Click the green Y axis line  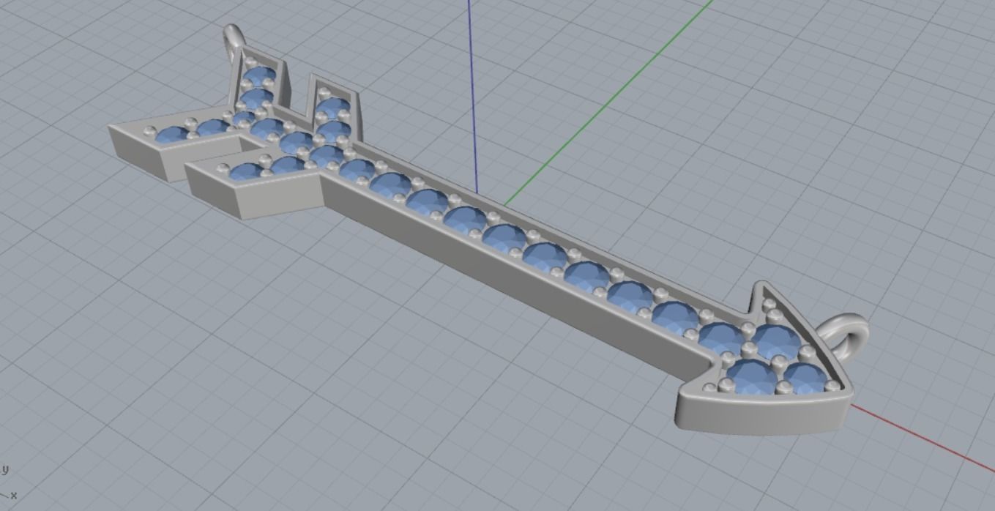[x=608, y=102]
